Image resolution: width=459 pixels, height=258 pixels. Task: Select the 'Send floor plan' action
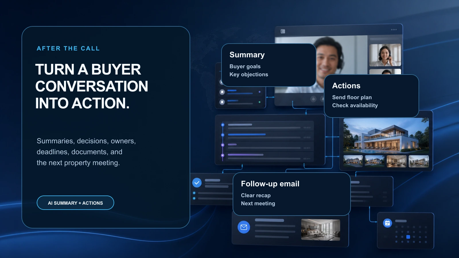(x=352, y=97)
